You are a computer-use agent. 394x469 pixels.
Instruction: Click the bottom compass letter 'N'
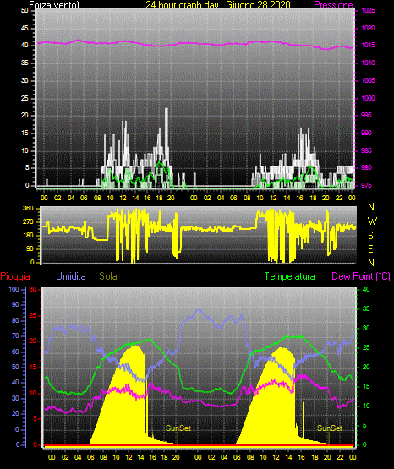point(371,263)
